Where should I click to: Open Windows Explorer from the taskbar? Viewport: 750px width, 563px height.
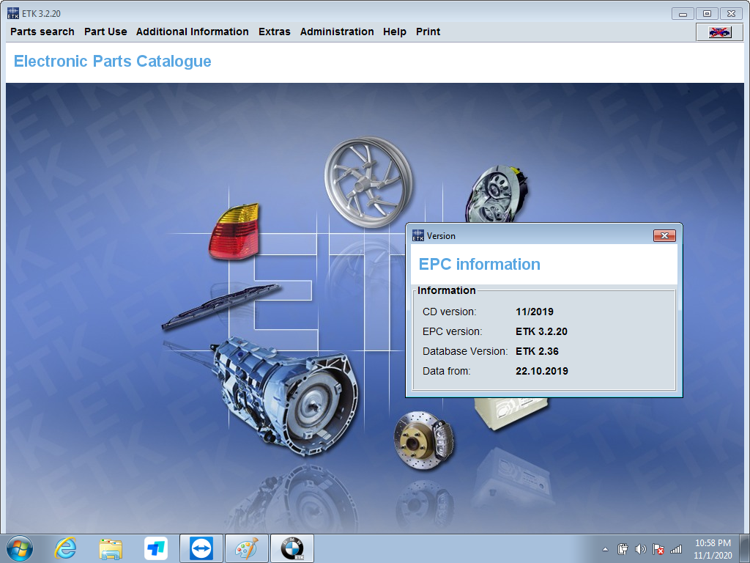pos(111,548)
